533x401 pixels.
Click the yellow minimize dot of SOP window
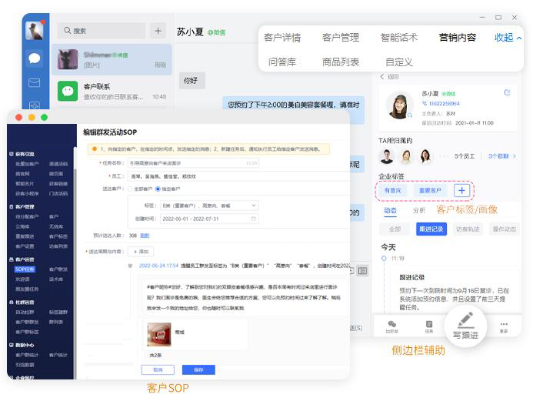[x=32, y=117]
